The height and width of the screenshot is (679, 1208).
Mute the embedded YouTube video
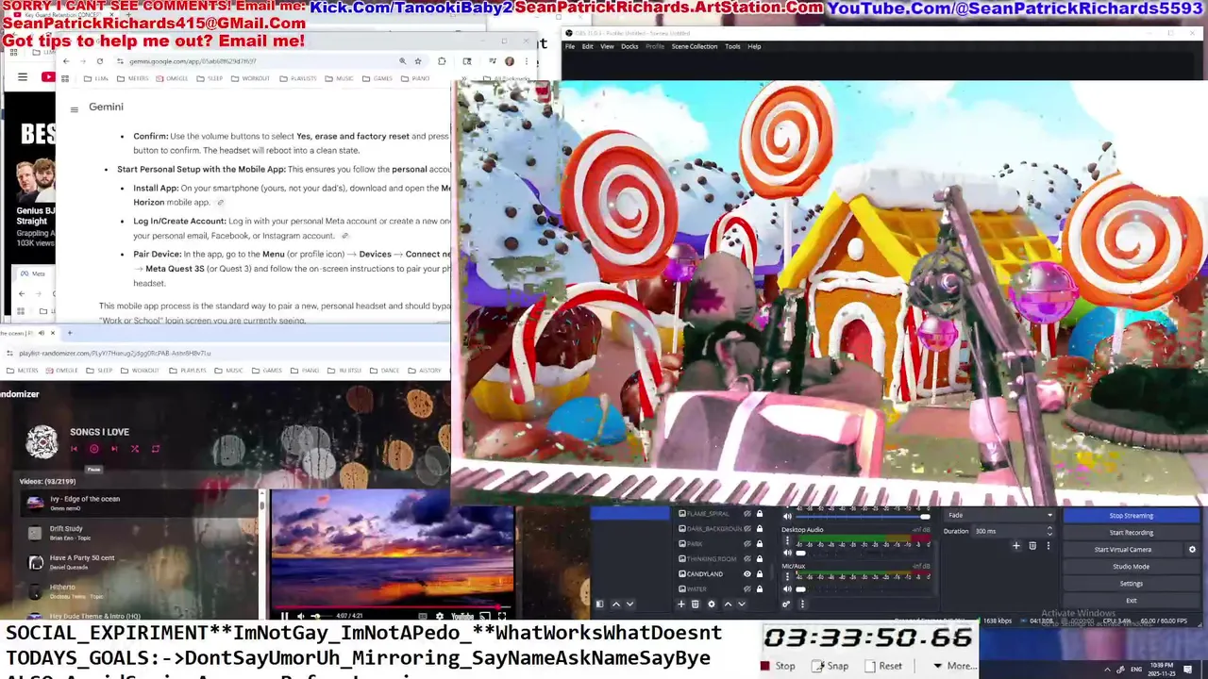coord(300,616)
